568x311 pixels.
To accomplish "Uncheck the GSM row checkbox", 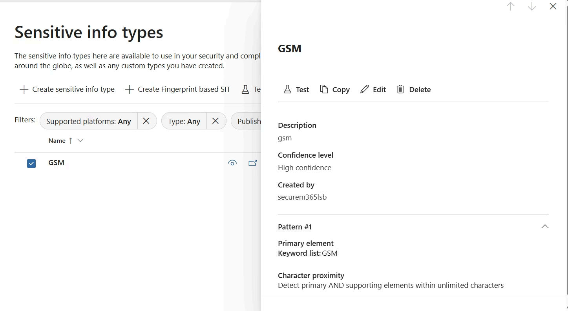I will pos(31,163).
